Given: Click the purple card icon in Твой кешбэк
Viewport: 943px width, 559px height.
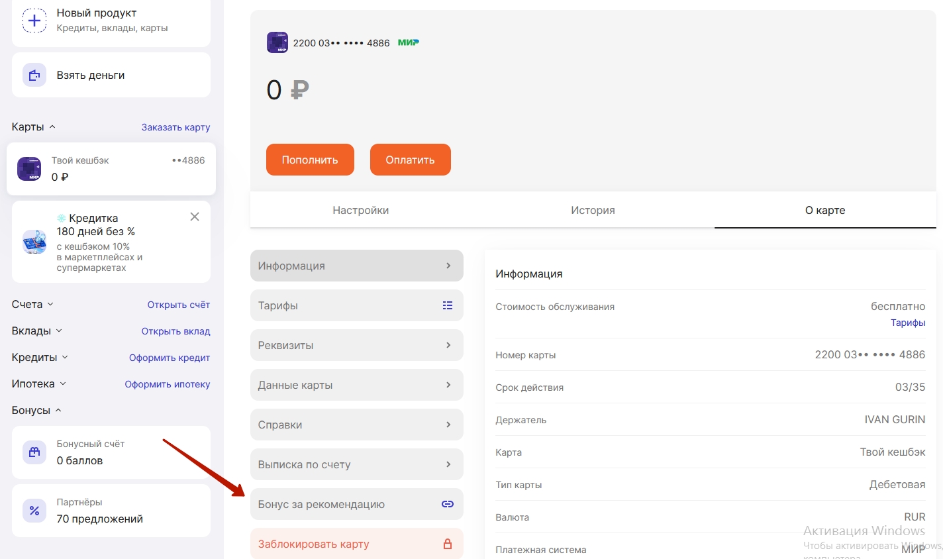Looking at the screenshot, I should click(x=29, y=169).
